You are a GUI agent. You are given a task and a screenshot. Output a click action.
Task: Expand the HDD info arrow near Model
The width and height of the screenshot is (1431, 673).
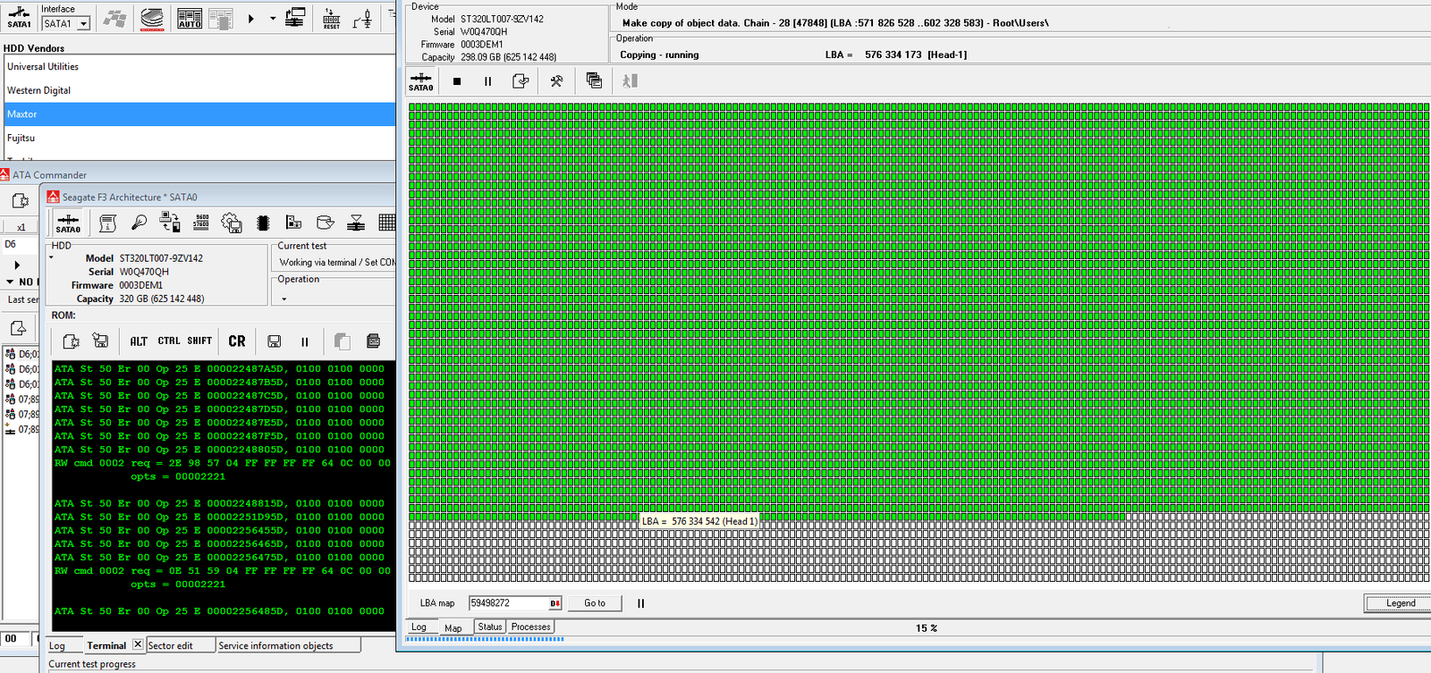(51, 257)
